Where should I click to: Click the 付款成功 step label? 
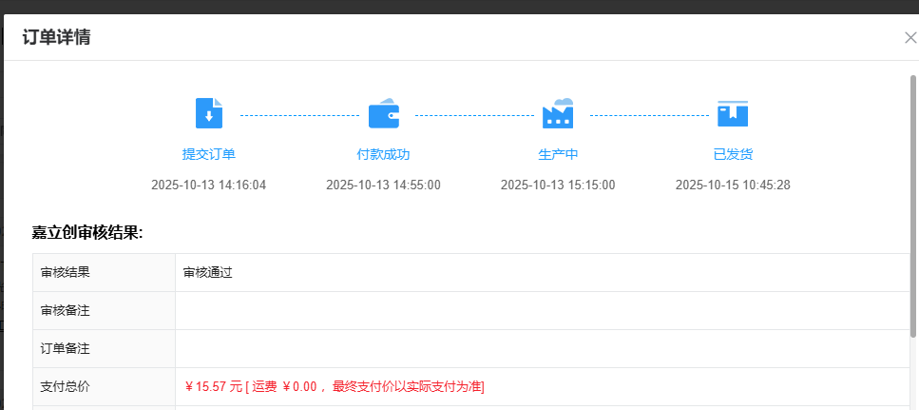[383, 154]
